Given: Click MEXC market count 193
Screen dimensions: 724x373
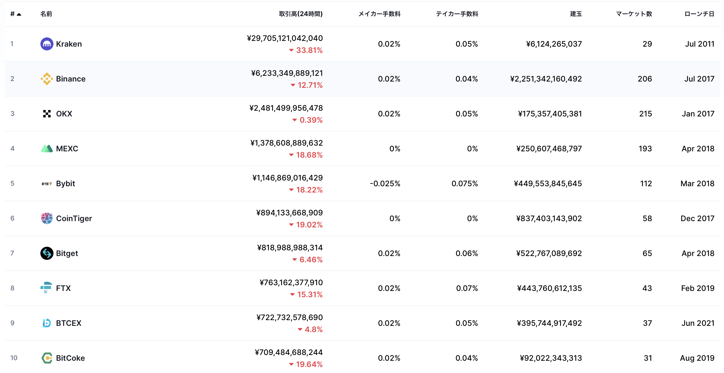Looking at the screenshot, I should pos(645,149).
